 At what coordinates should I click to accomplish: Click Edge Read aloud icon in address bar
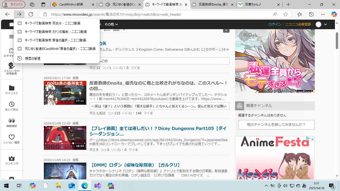tap(275, 14)
